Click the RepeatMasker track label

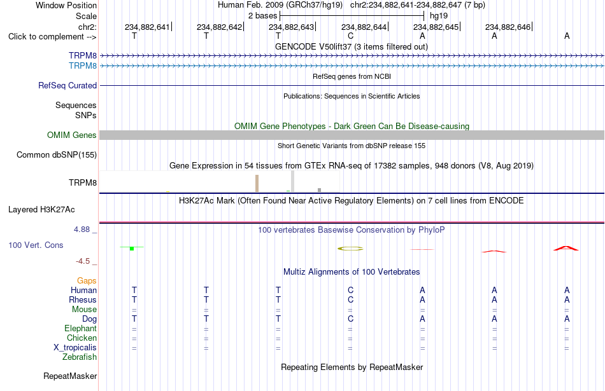click(70, 376)
